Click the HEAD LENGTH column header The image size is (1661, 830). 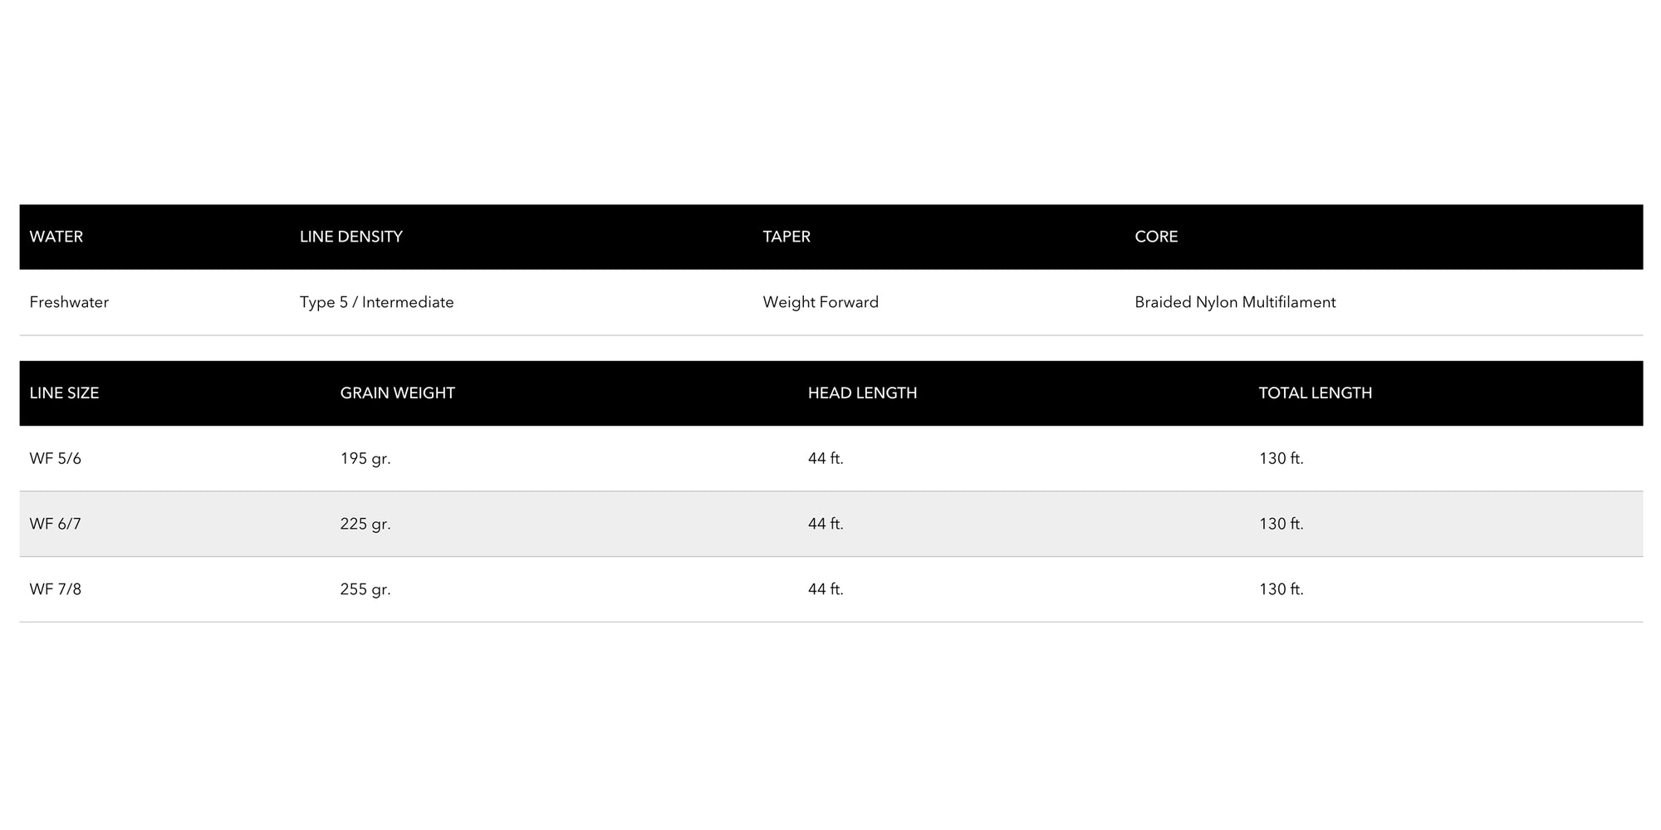coord(862,393)
